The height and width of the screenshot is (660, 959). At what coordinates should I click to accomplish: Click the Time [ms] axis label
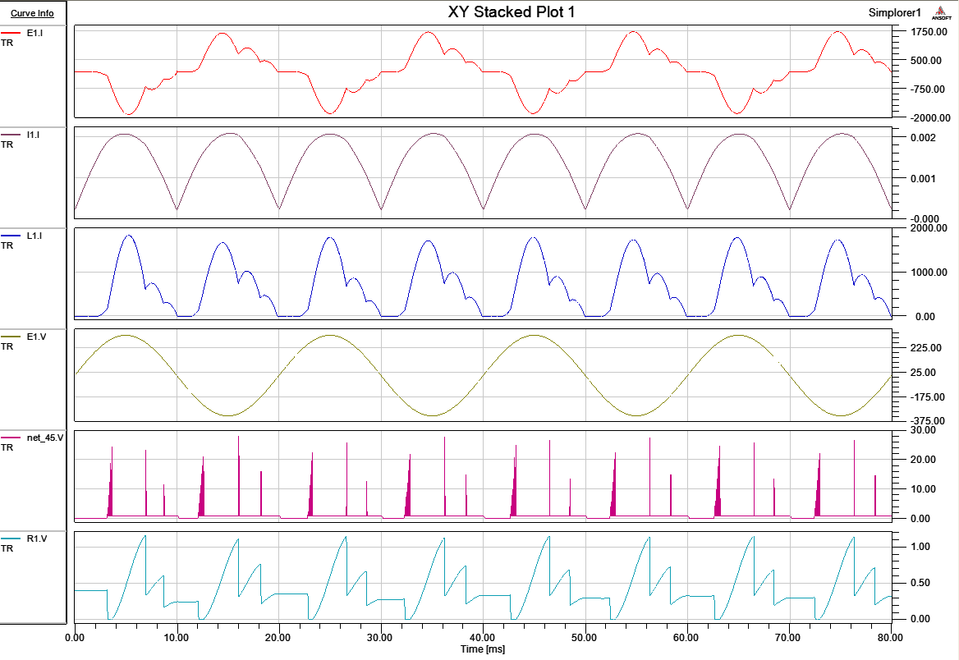coord(483,649)
